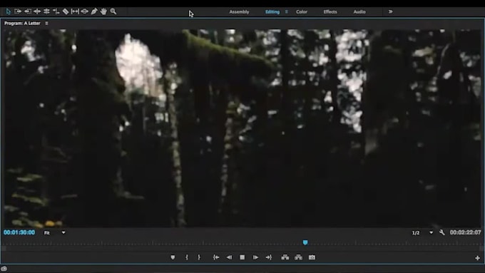Click the forest video preview

pos(242,128)
